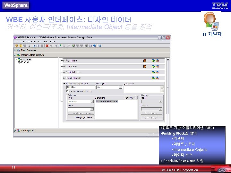Click the first yellow toolbar icon
Screen dimensions: 231x173
(x=17, y=46)
